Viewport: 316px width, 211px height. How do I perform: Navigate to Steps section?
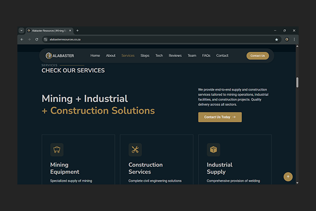145,55
